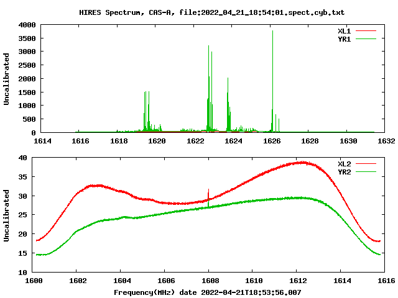Click the 1610 x-axis tick label
The height and width of the screenshot is (298, 398).
254,281
